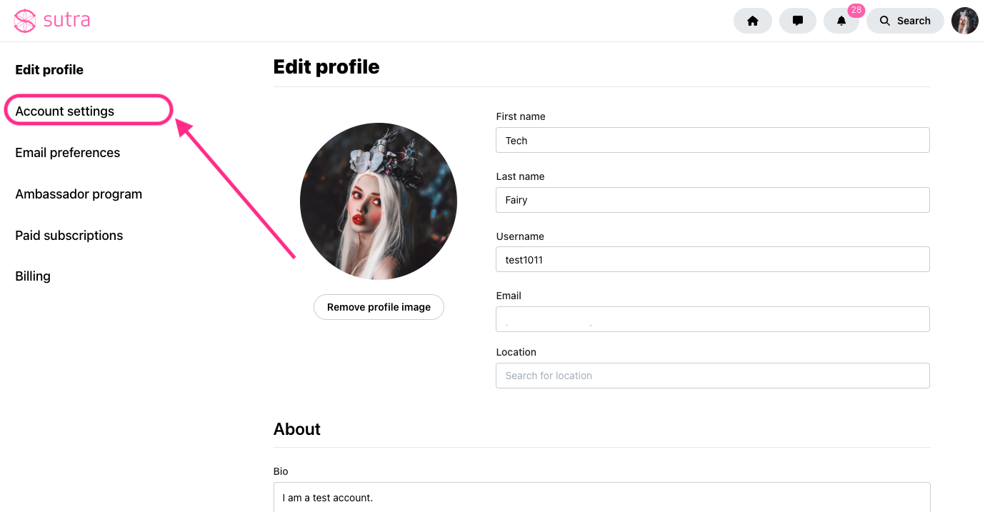
Task: Open the Sutra logo home link
Action: click(52, 21)
